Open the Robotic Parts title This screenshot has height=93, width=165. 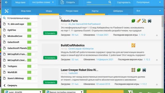69,21
